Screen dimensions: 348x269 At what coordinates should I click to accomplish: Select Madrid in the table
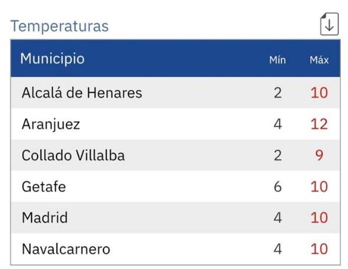point(45,218)
